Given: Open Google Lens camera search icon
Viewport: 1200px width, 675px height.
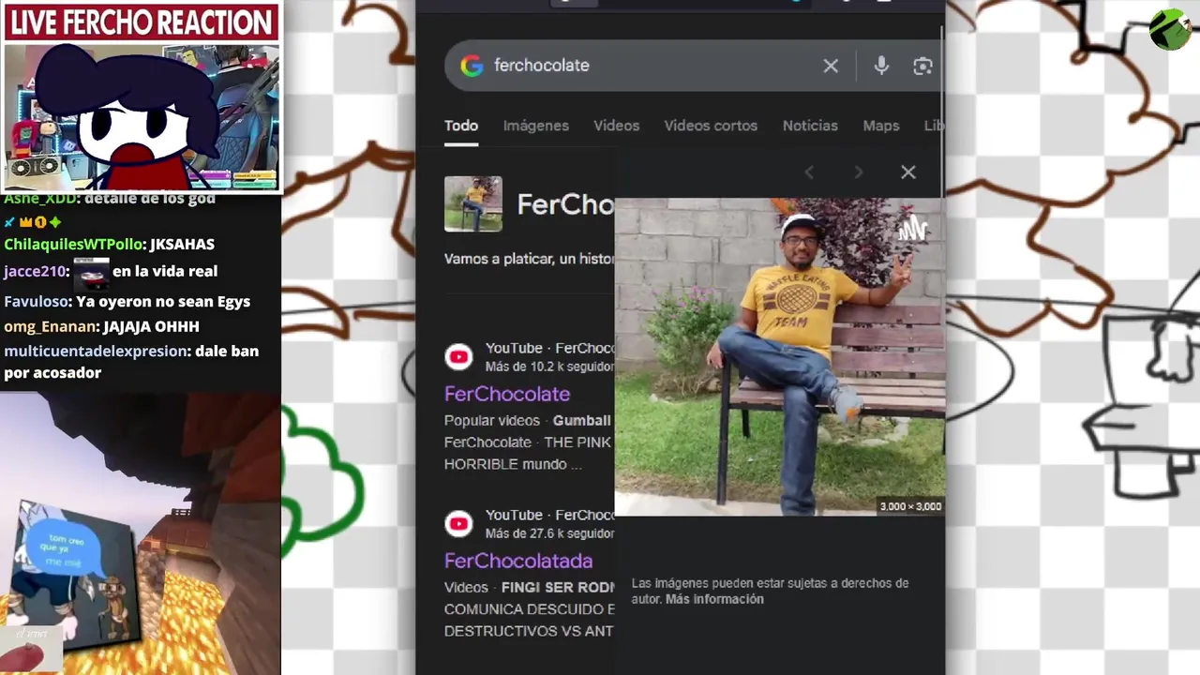Looking at the screenshot, I should [x=922, y=66].
